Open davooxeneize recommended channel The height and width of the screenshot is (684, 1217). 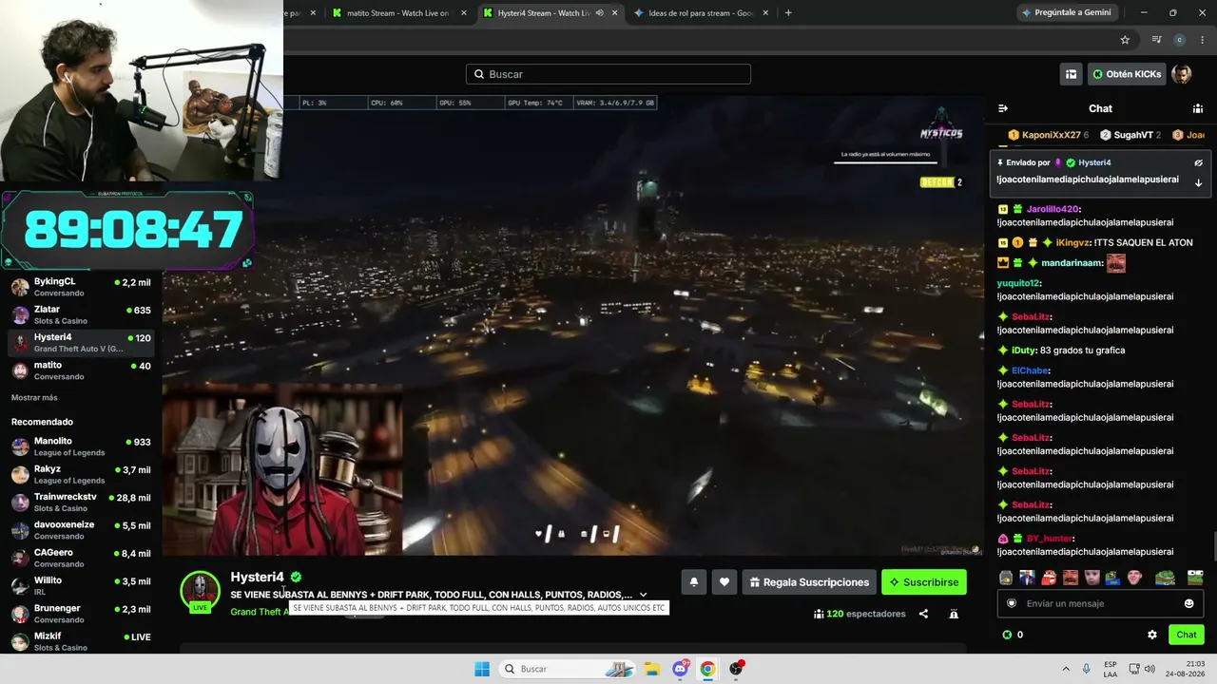pyautogui.click(x=81, y=530)
